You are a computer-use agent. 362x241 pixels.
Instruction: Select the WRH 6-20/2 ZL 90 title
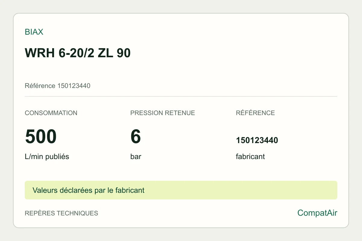(78, 53)
